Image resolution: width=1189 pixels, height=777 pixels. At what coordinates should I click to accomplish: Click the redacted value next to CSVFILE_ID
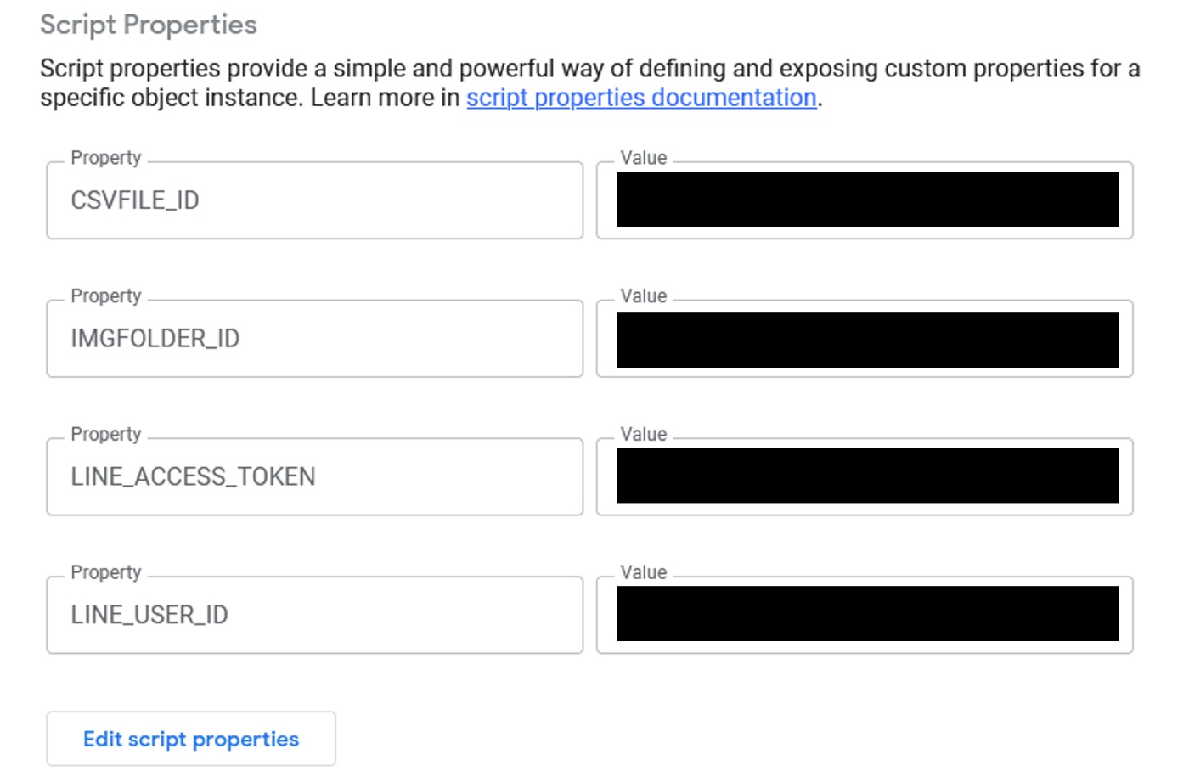tap(868, 200)
